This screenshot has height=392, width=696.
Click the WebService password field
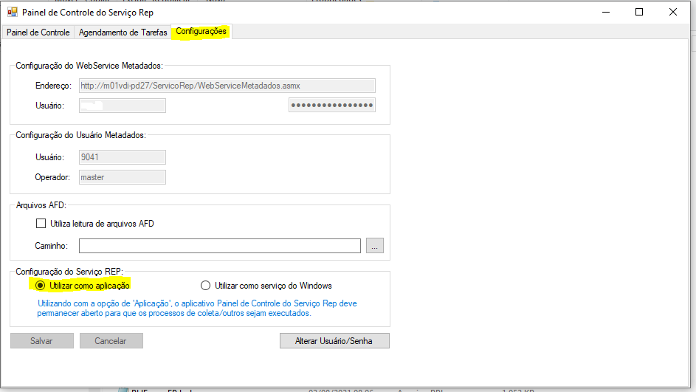(331, 106)
